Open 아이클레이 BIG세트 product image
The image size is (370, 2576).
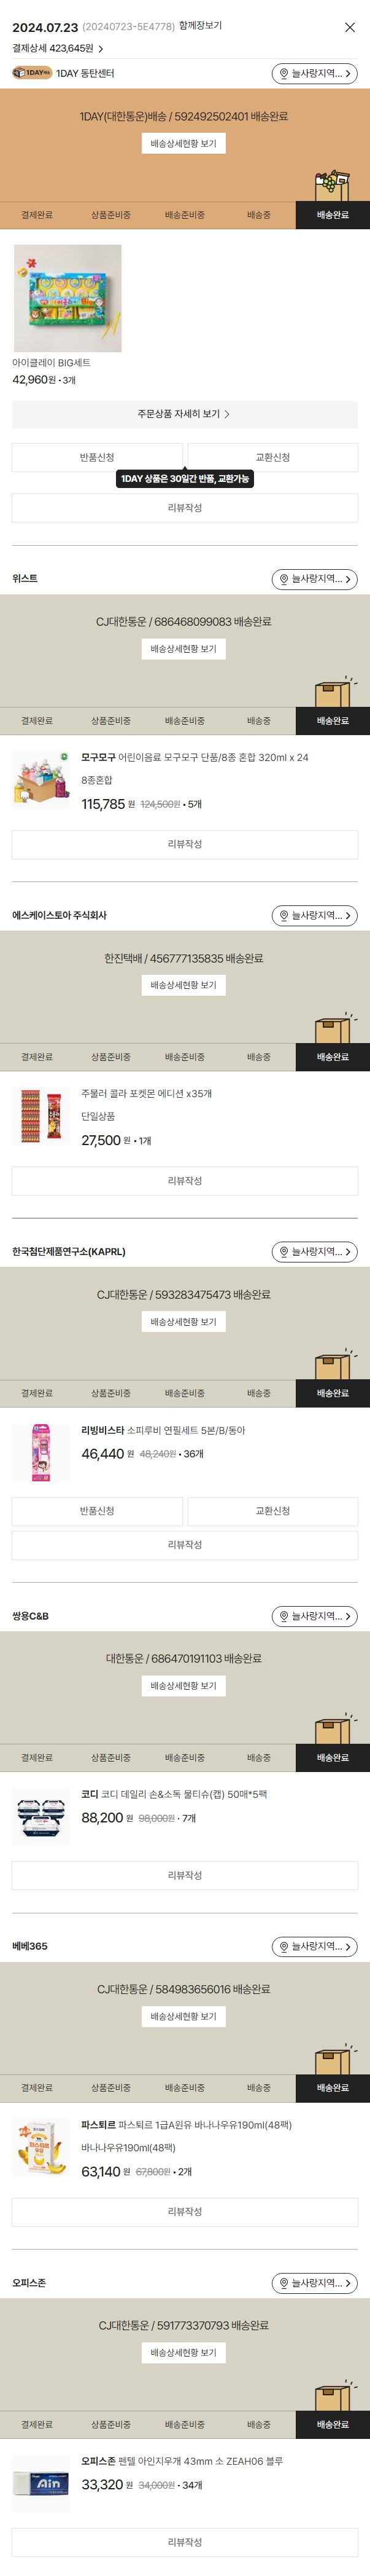(67, 298)
